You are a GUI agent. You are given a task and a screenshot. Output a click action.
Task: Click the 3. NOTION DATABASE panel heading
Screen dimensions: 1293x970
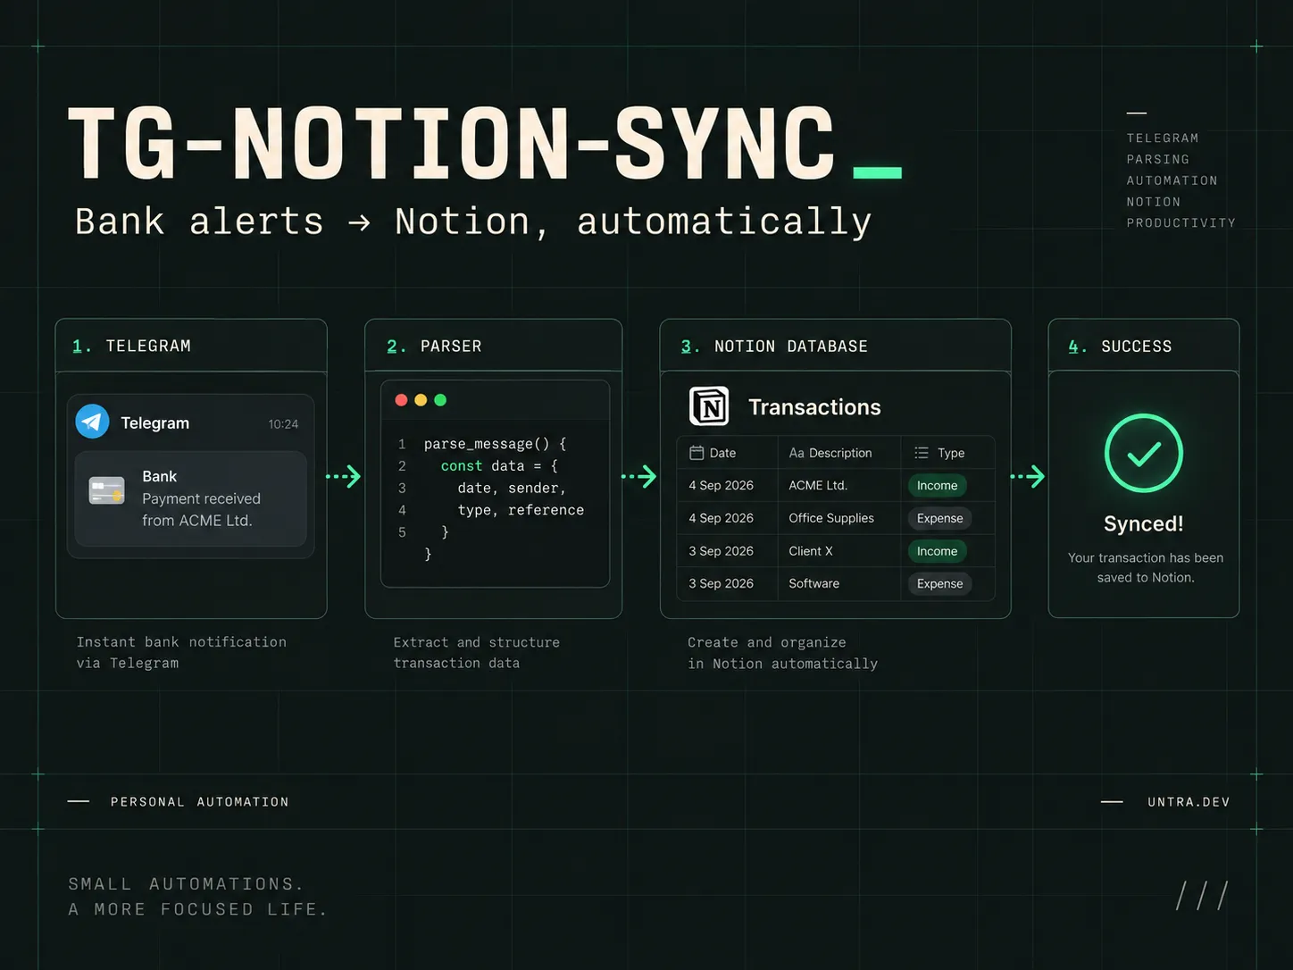pos(774,346)
